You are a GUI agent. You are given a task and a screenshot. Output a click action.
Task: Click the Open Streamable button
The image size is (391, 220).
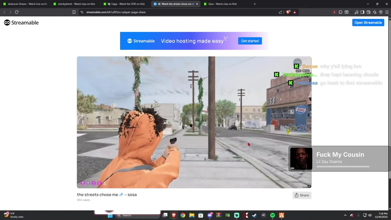coord(368,23)
